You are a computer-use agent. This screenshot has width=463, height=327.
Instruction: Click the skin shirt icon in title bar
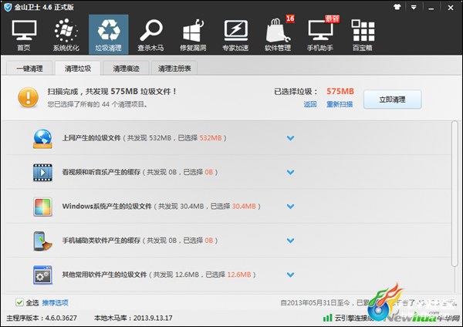pyautogui.click(x=397, y=7)
